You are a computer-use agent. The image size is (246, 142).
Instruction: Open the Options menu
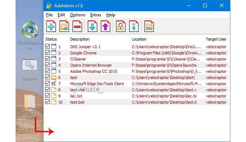tap(77, 15)
